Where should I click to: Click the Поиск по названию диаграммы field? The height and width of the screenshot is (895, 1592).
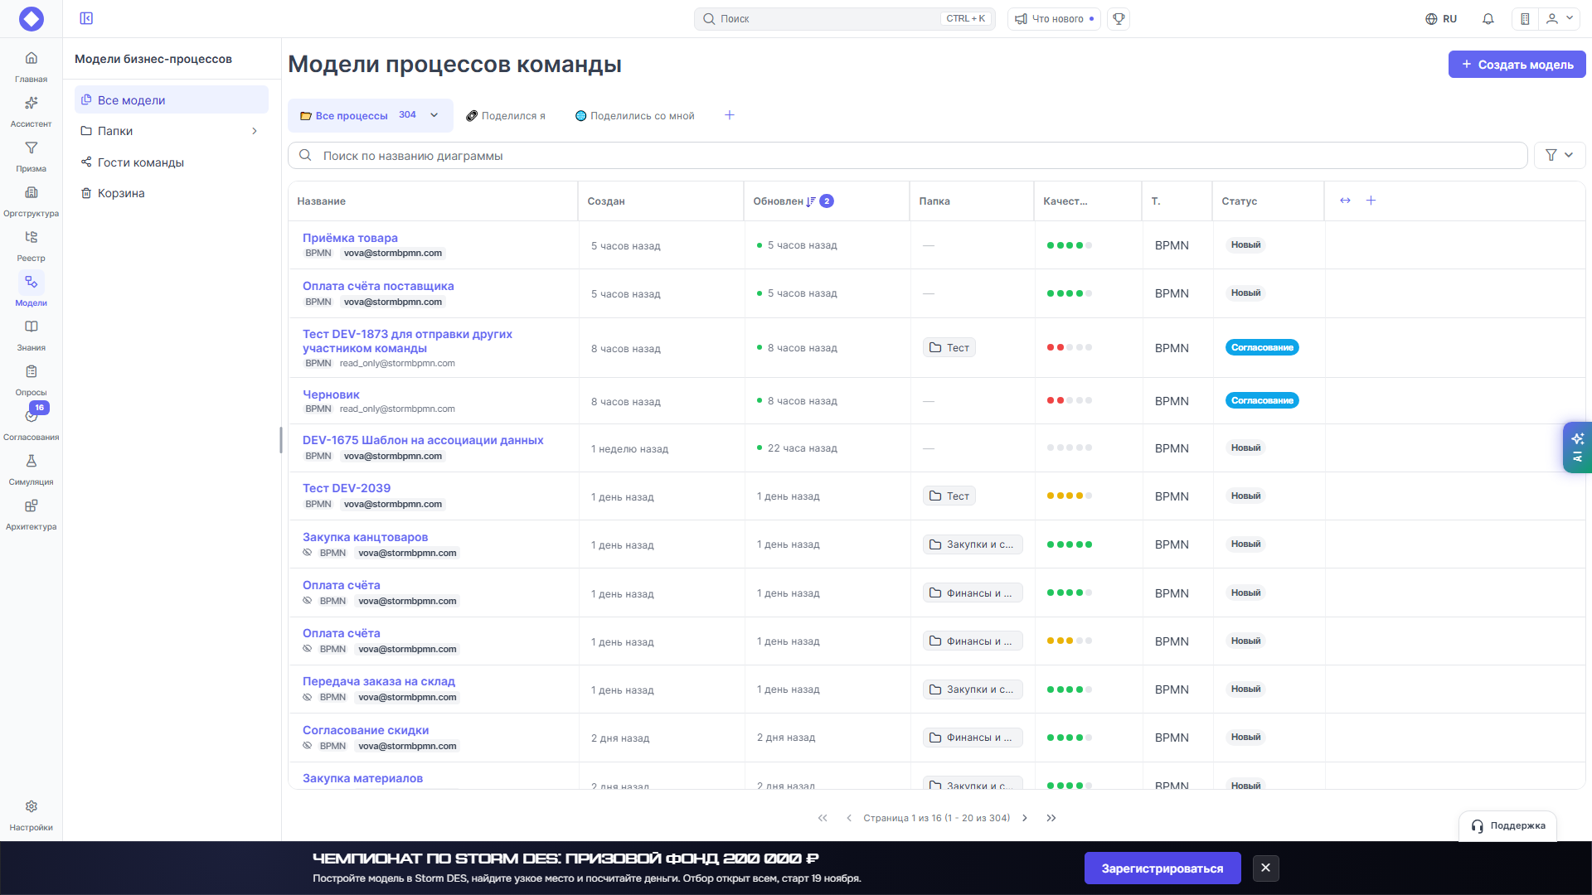(x=907, y=156)
